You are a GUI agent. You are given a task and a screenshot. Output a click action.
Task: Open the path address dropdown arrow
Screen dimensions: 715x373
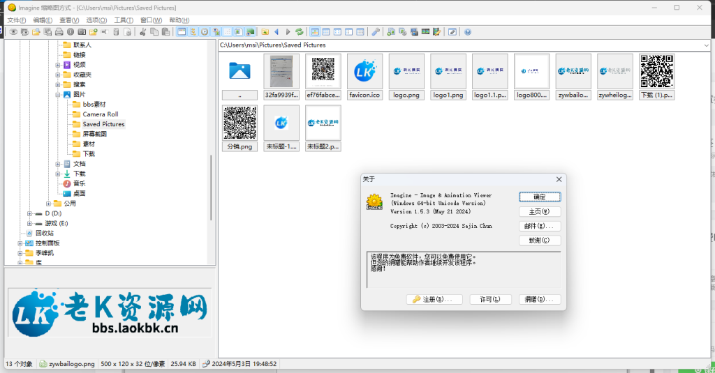[x=705, y=45]
